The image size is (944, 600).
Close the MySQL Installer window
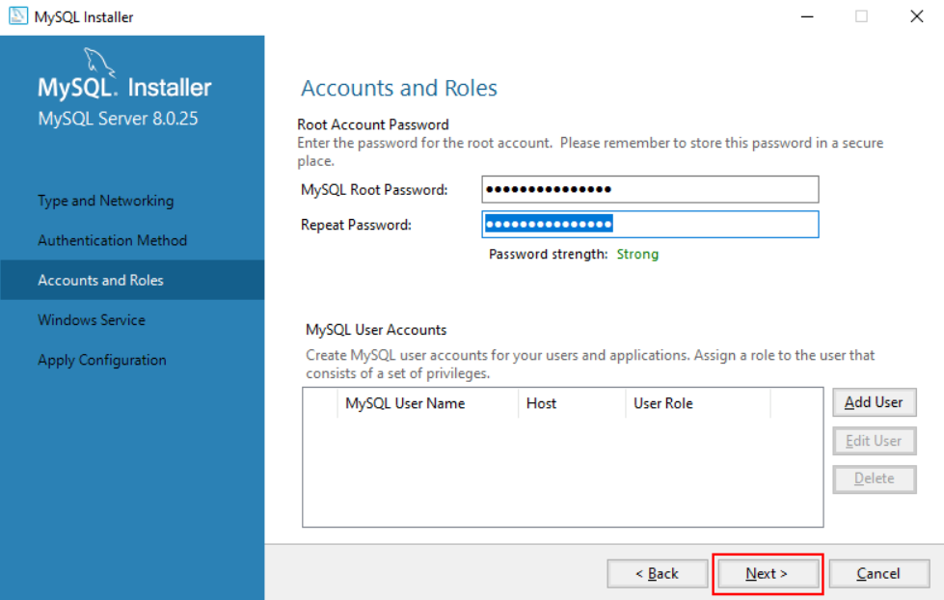[x=917, y=16]
